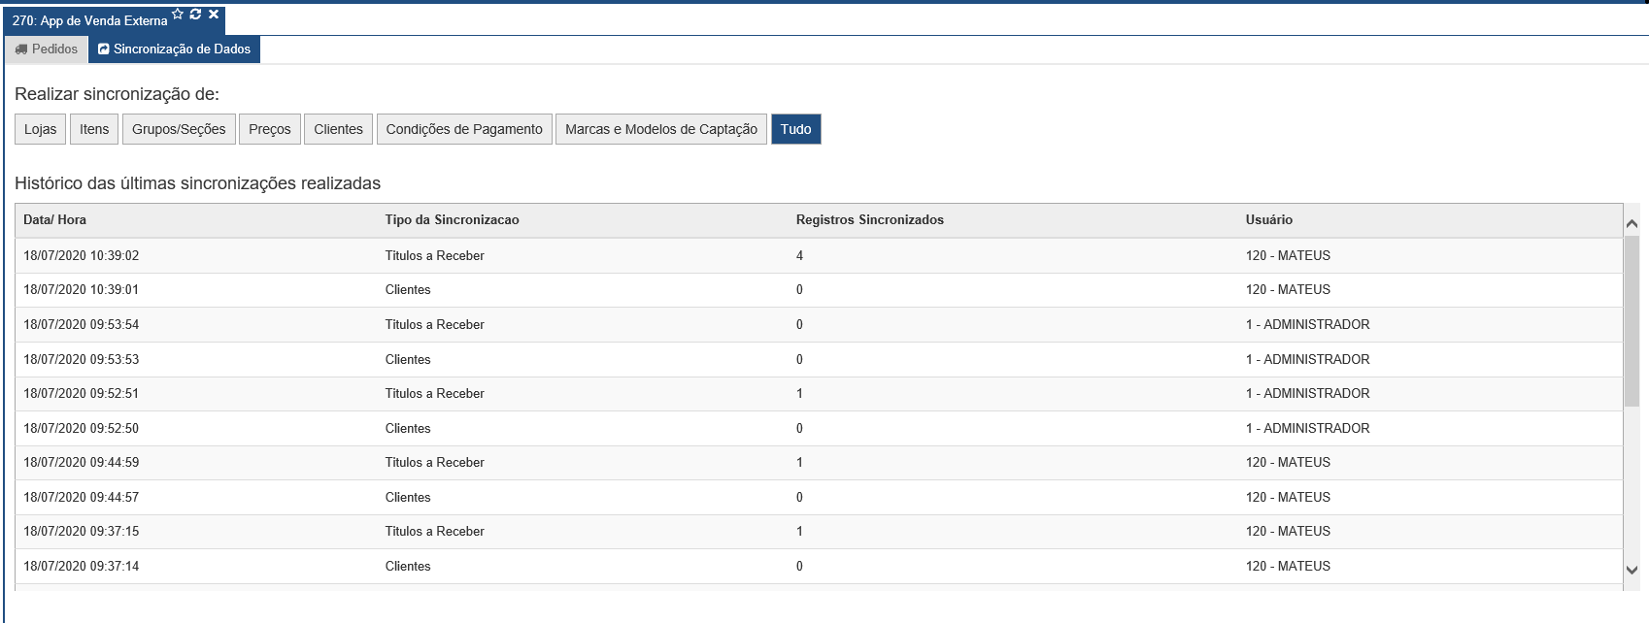1649x623 pixels.
Task: Select the row dated 18/07/2020 09:37:15
Action: [x=819, y=532]
